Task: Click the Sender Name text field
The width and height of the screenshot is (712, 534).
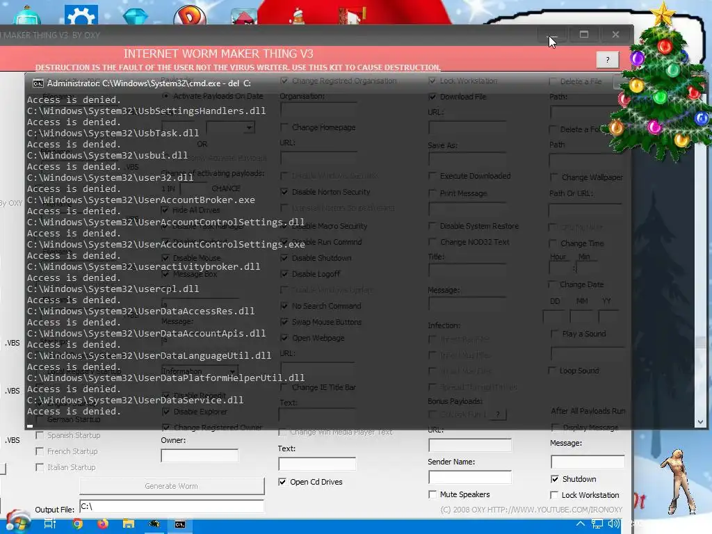Action: [x=470, y=477]
